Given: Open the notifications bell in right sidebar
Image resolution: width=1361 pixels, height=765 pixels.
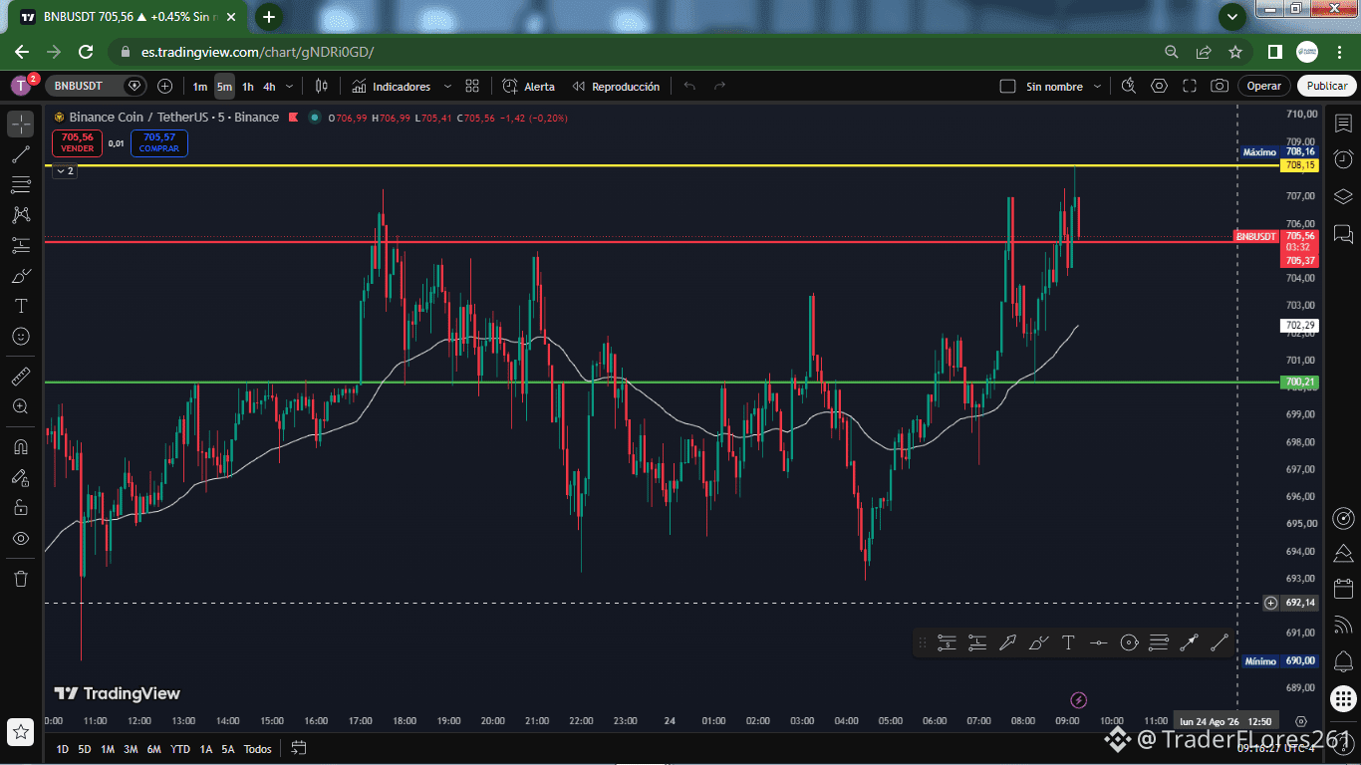Looking at the screenshot, I should click(1343, 660).
